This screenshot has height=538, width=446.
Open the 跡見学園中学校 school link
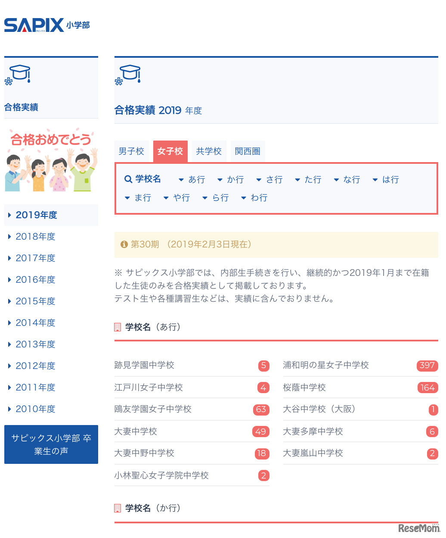coord(144,365)
